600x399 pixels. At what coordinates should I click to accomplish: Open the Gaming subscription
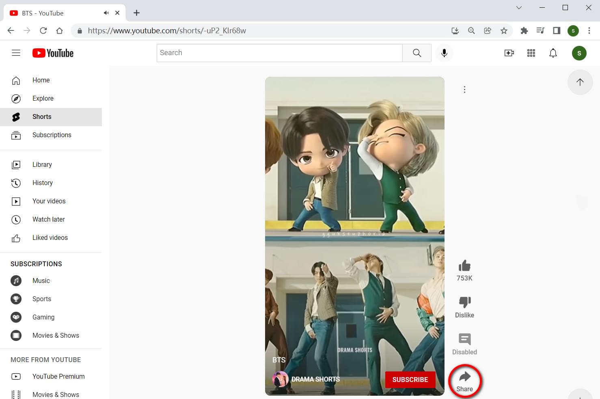[x=51, y=317]
